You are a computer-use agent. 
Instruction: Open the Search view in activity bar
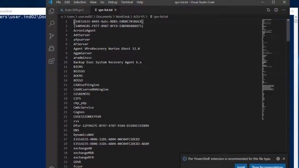[52, 24]
